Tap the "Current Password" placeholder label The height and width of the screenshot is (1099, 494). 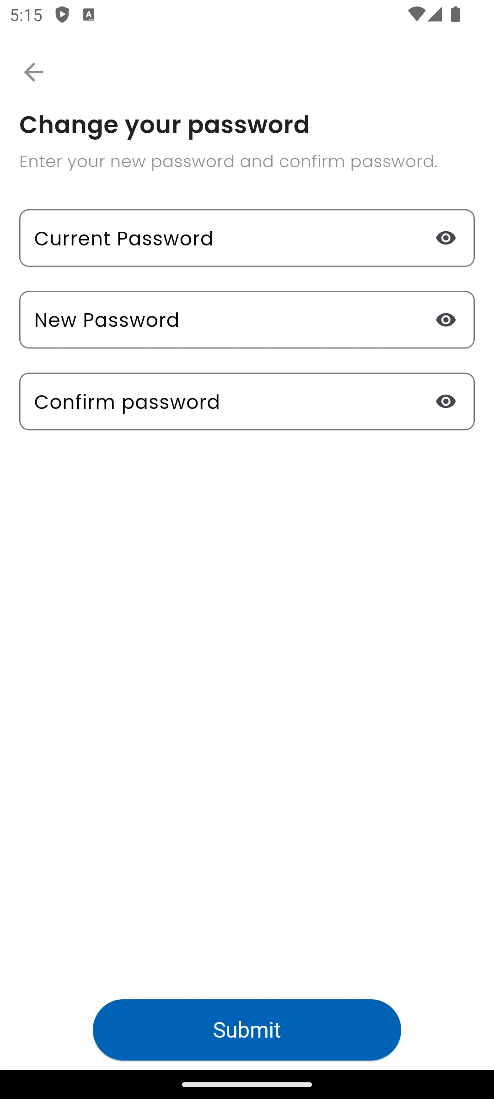click(x=123, y=239)
